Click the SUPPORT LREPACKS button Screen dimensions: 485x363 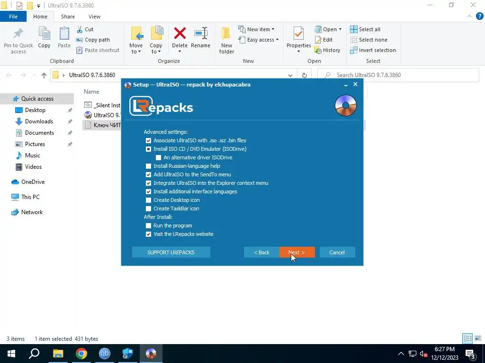pos(171,252)
